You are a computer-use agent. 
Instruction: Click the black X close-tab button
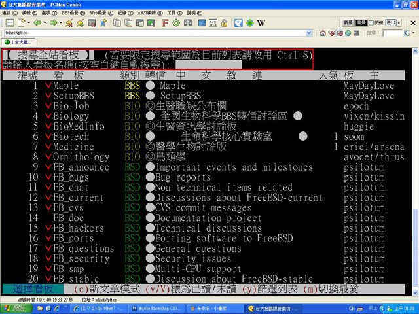coord(413,23)
